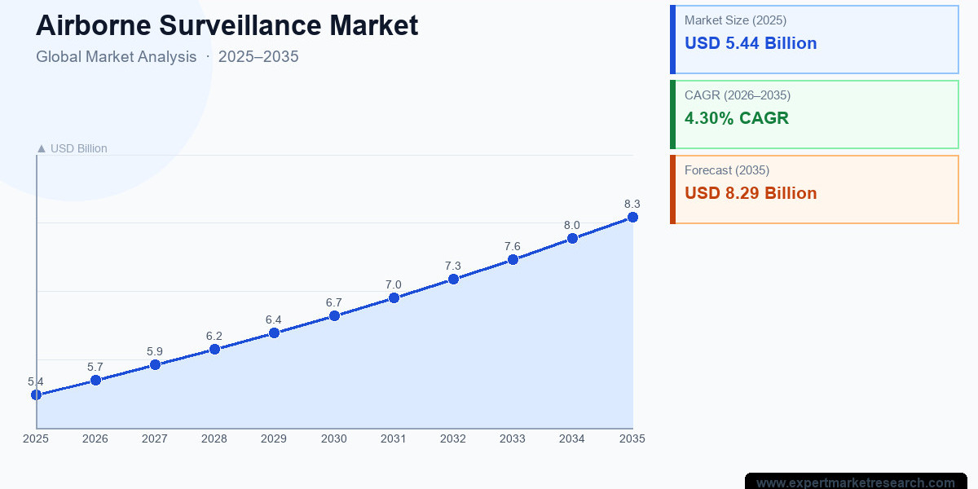Select the 4.30% CAGR value
978x489 pixels.
pyautogui.click(x=737, y=118)
